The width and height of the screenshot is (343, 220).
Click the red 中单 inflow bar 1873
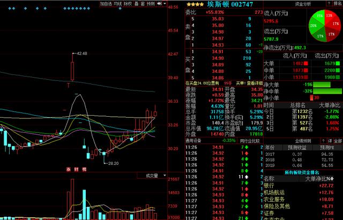tap(306, 70)
